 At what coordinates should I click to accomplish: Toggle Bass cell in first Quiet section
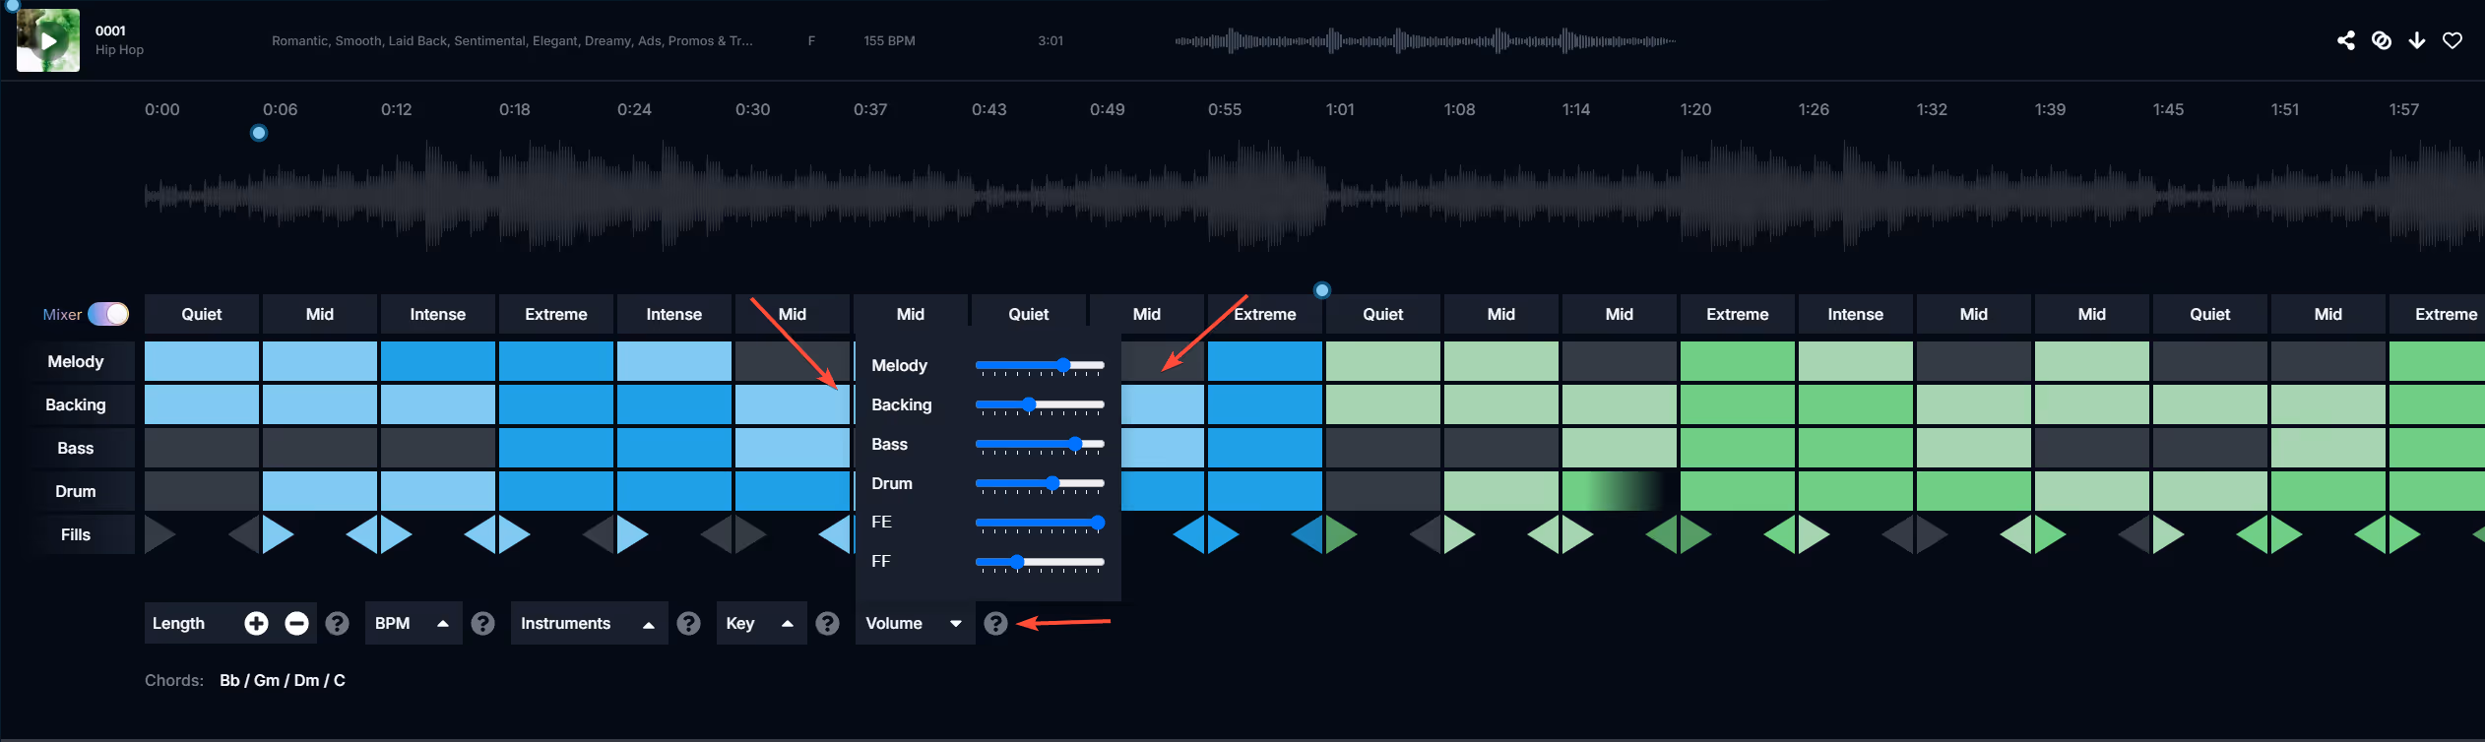coord(202,448)
